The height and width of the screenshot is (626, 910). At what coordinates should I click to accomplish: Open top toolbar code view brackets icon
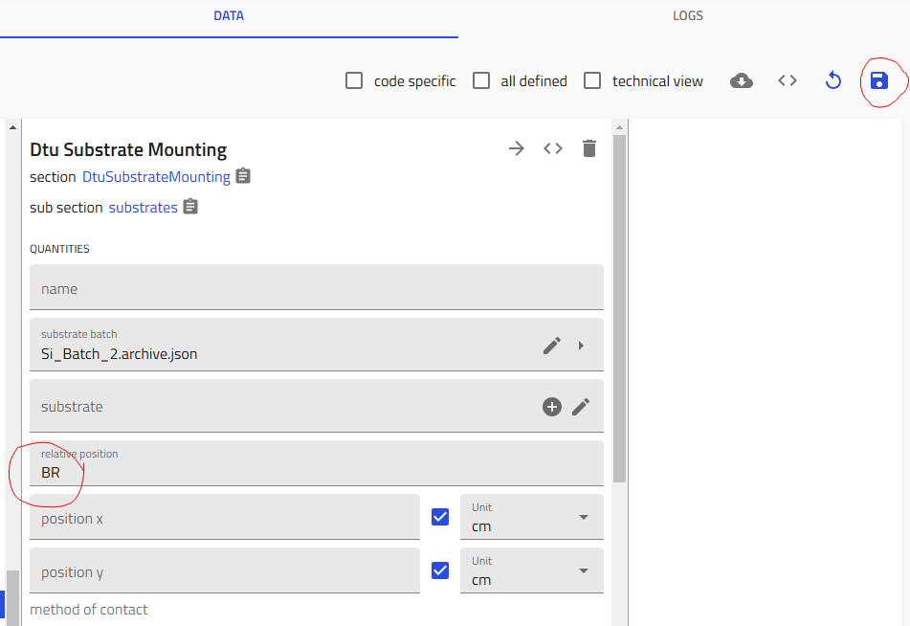coord(787,81)
